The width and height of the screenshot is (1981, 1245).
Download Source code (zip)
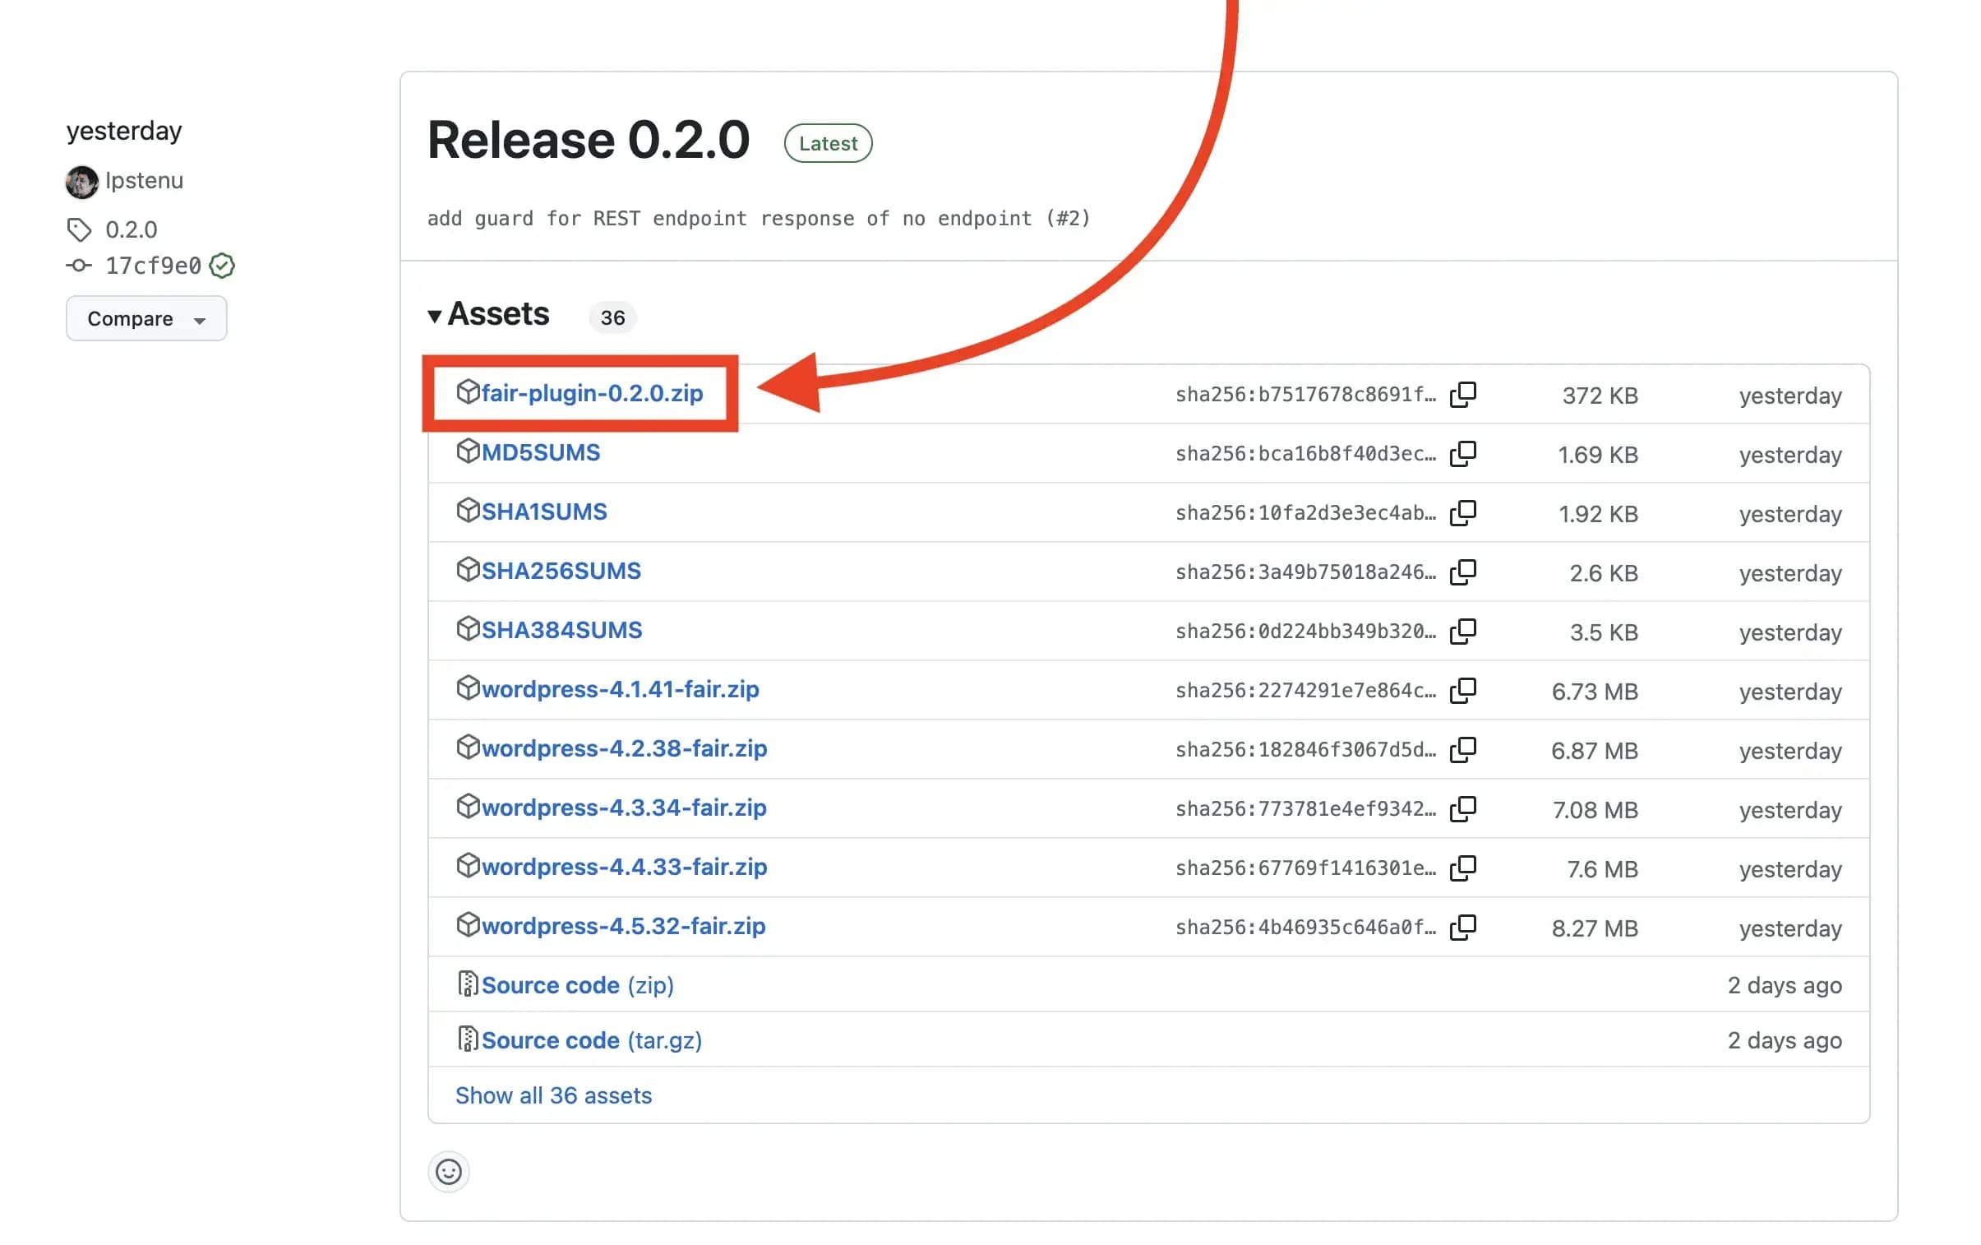click(578, 985)
